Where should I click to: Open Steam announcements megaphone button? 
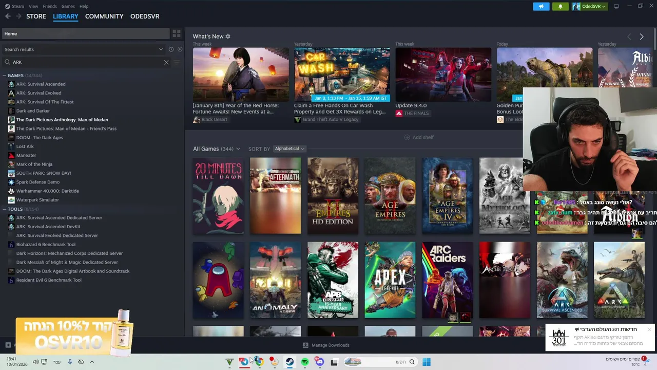pyautogui.click(x=541, y=6)
